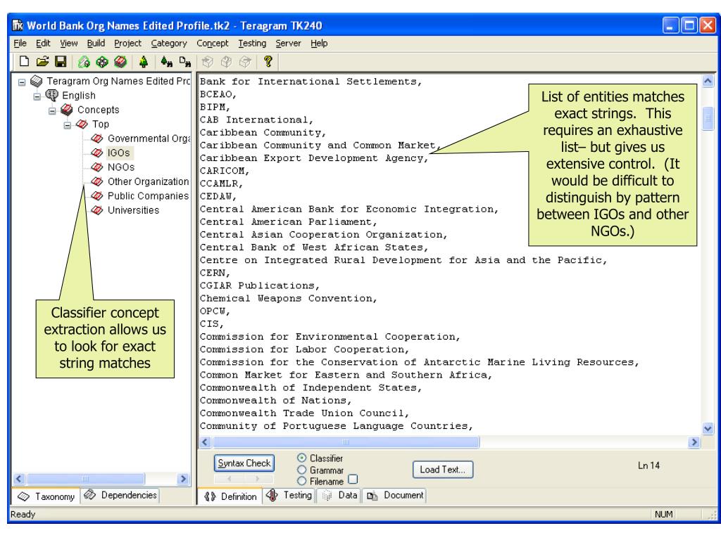The width and height of the screenshot is (721, 540).
Task: Open the Project menu
Action: click(128, 43)
